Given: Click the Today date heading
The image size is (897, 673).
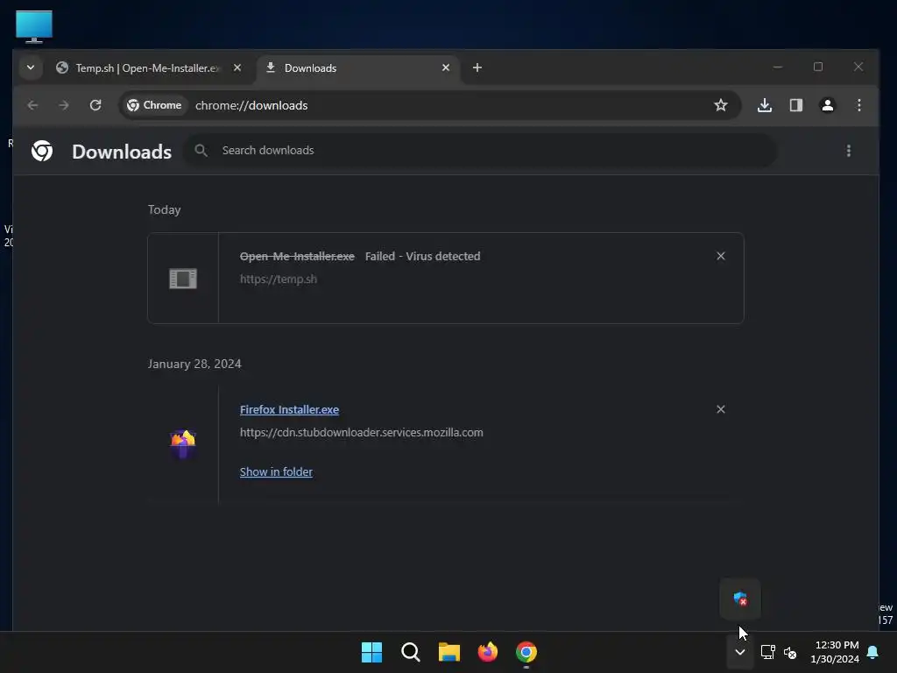Looking at the screenshot, I should point(164,210).
